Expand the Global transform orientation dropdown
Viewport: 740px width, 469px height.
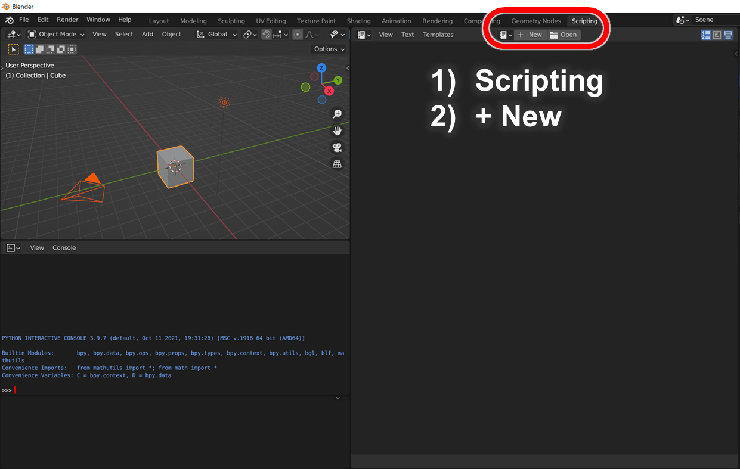pyautogui.click(x=215, y=34)
